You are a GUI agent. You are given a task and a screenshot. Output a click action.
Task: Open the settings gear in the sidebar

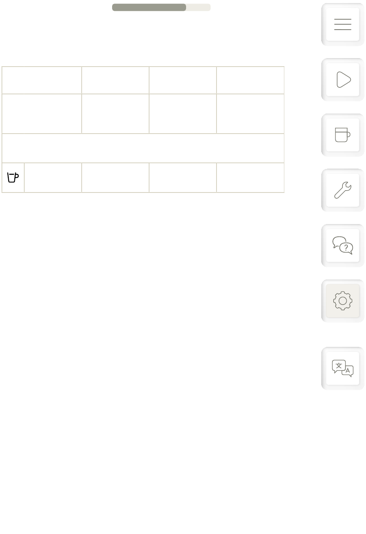(x=342, y=301)
